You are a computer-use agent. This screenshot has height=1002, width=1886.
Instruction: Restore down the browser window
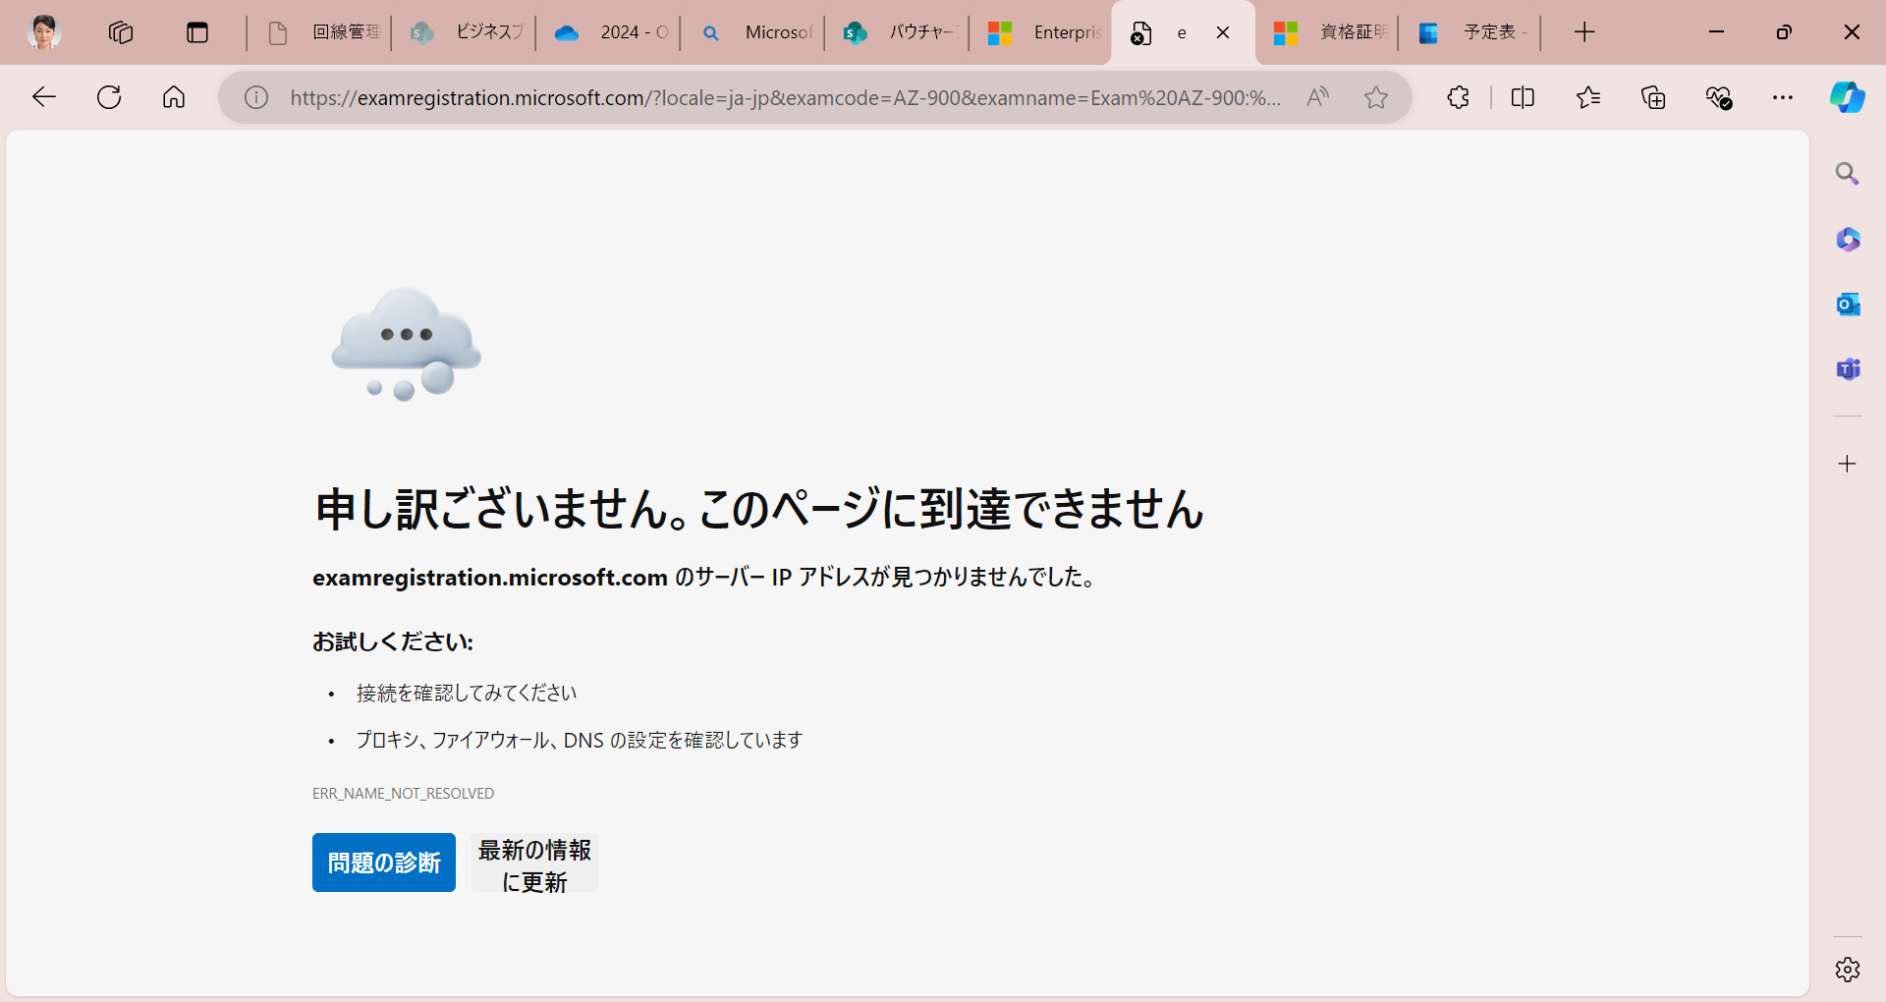pos(1784,32)
